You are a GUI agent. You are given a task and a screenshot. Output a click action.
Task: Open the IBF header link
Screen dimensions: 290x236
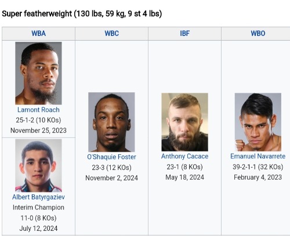(x=184, y=34)
